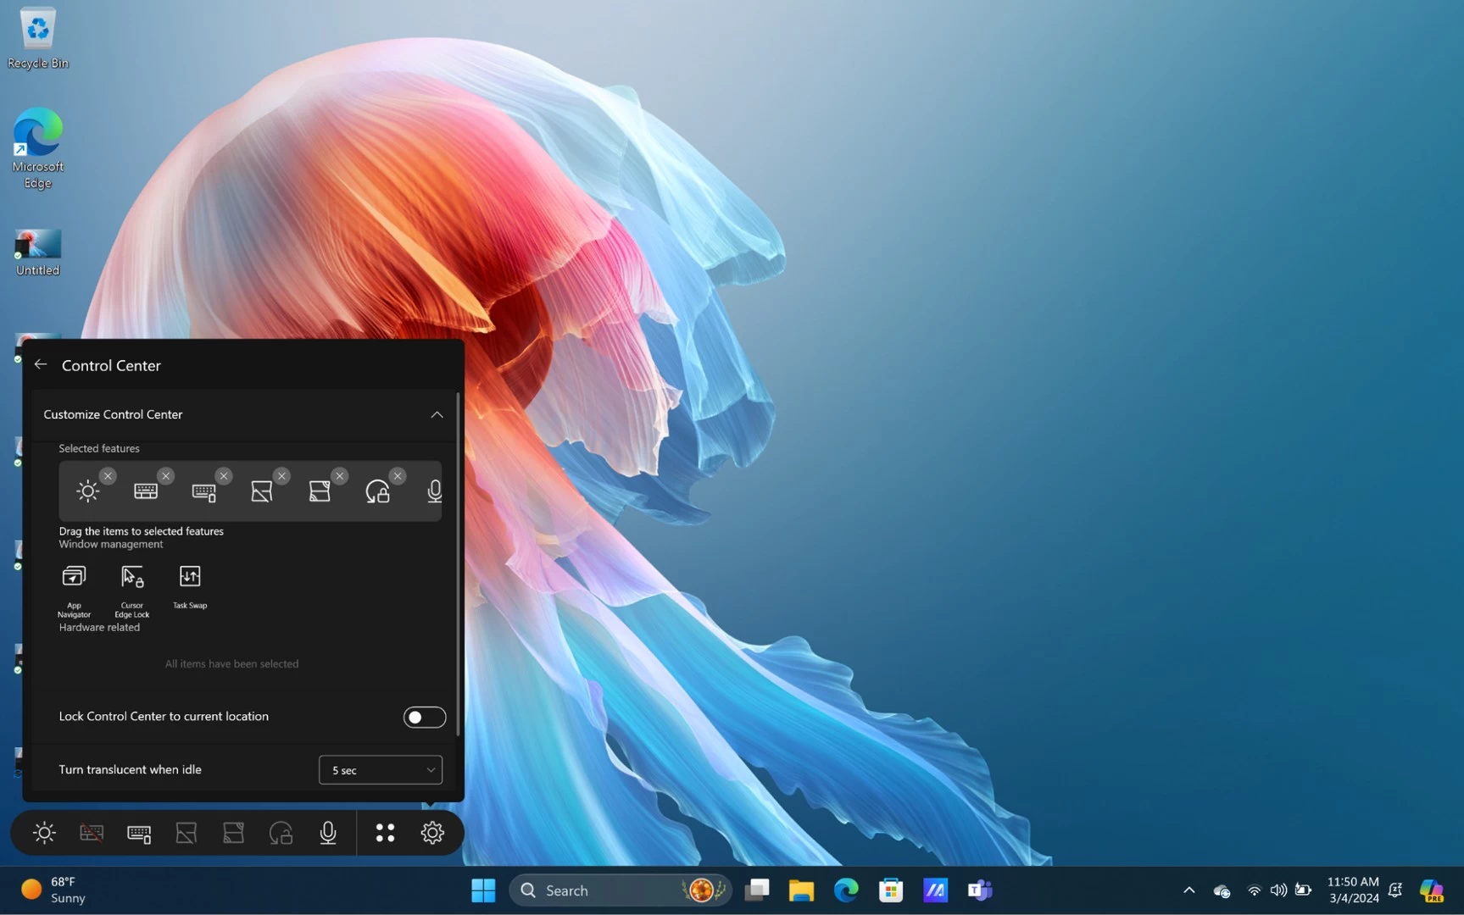Click the keyboard lock icon in the bottom bar
The width and height of the screenshot is (1464, 915).
click(x=139, y=833)
